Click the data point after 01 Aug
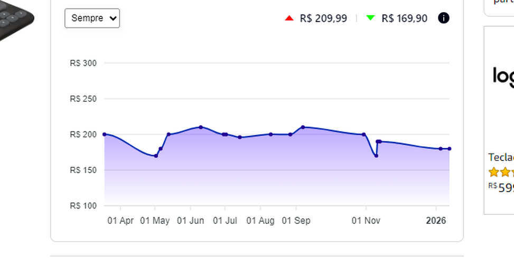This screenshot has width=514, height=264. click(x=271, y=134)
